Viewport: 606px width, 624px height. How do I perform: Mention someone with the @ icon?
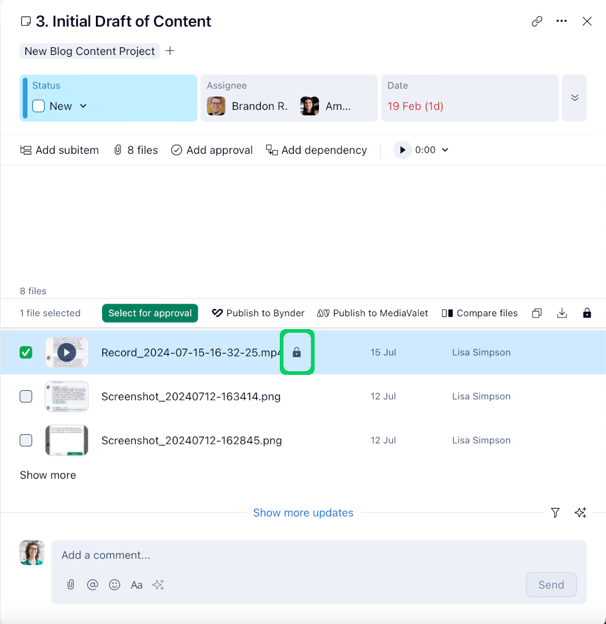(x=92, y=585)
